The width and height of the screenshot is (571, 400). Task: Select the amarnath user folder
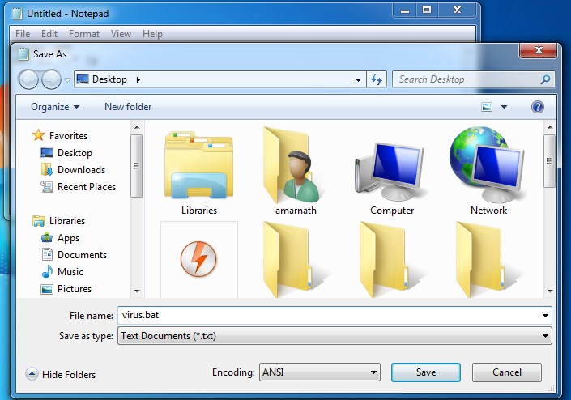coord(292,166)
